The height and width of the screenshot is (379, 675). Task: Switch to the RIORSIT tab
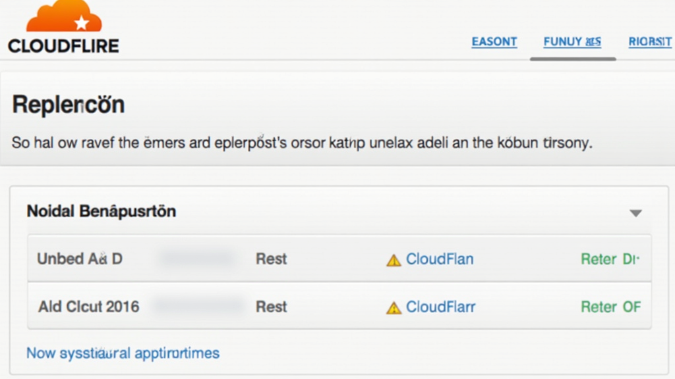[650, 41]
